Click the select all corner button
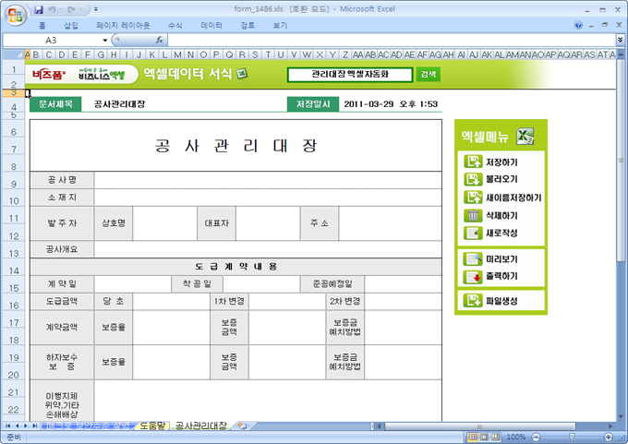 tap(13, 54)
